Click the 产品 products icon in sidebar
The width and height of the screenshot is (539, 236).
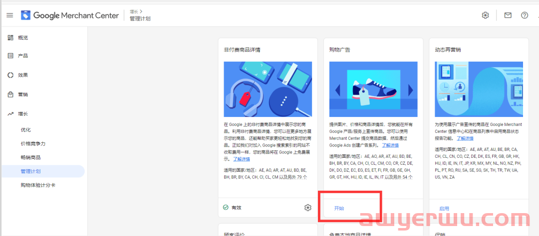click(x=10, y=56)
